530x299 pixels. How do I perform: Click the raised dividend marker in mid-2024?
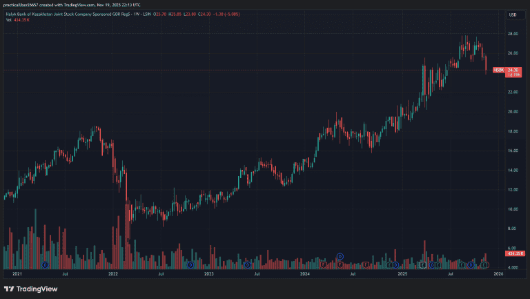340,256
